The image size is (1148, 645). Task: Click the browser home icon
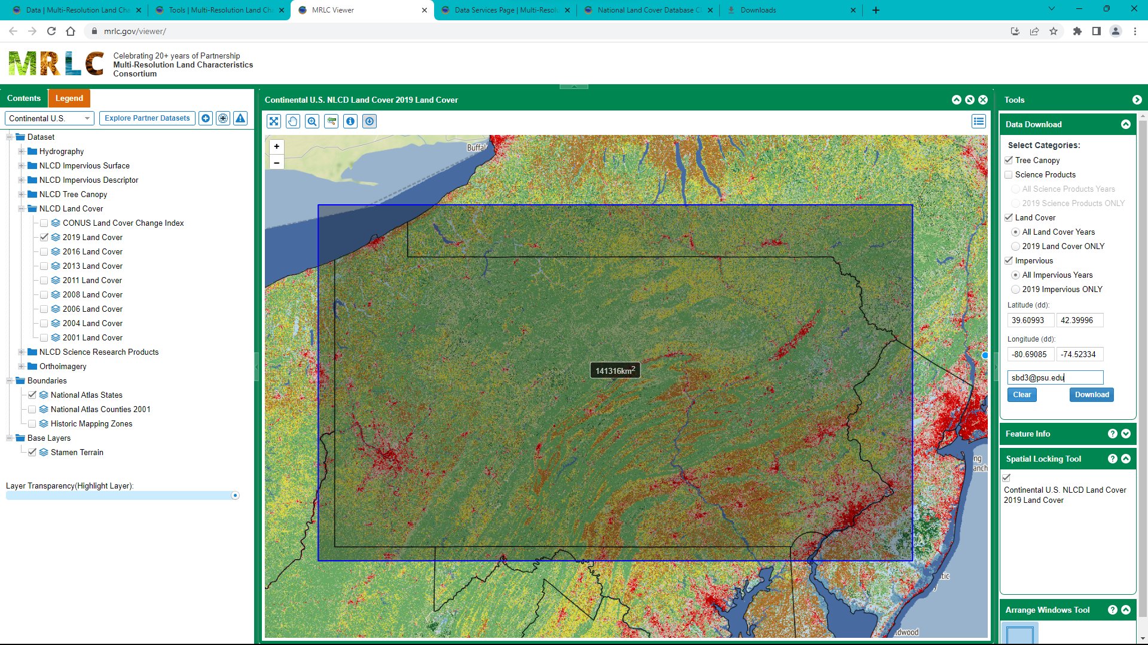click(x=71, y=31)
